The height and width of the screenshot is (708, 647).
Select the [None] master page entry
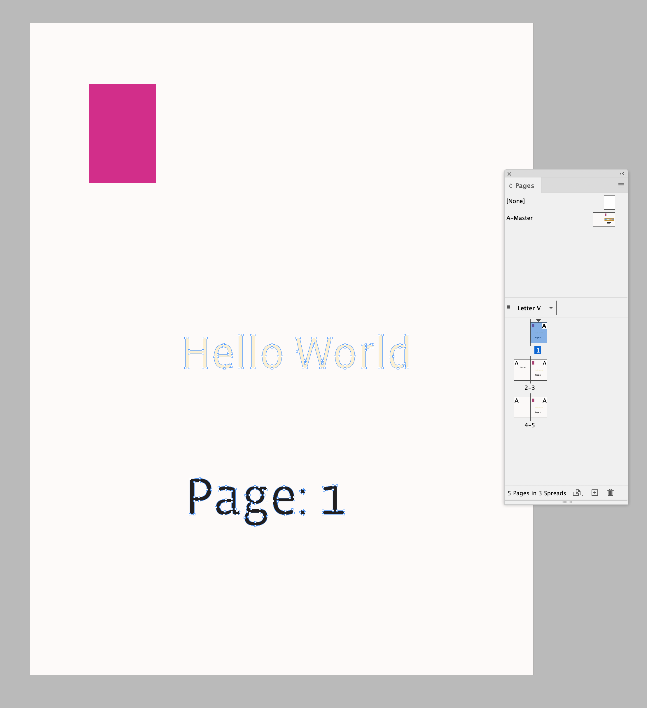click(515, 201)
